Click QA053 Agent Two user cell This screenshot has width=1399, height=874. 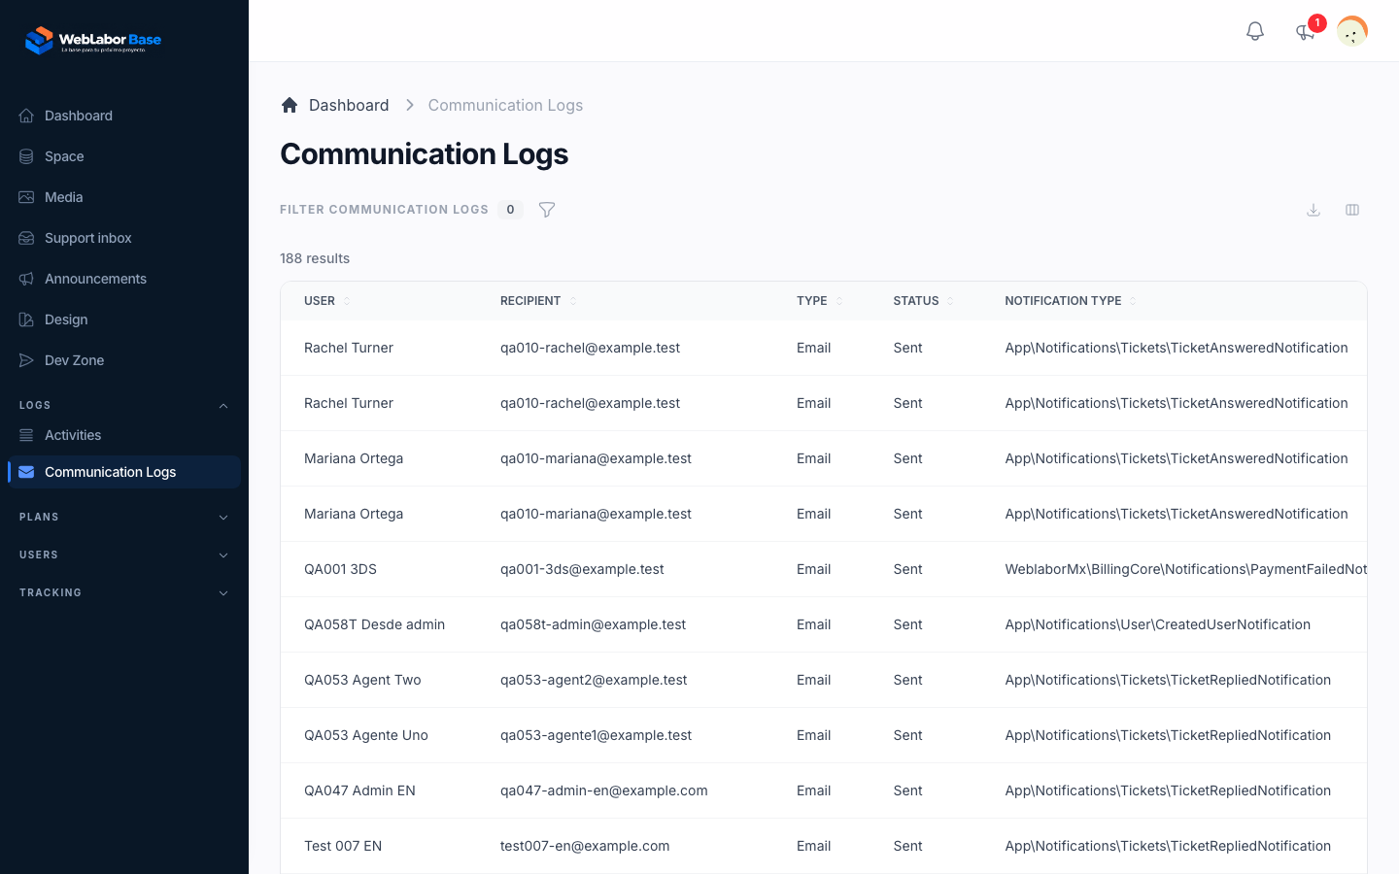click(x=362, y=680)
